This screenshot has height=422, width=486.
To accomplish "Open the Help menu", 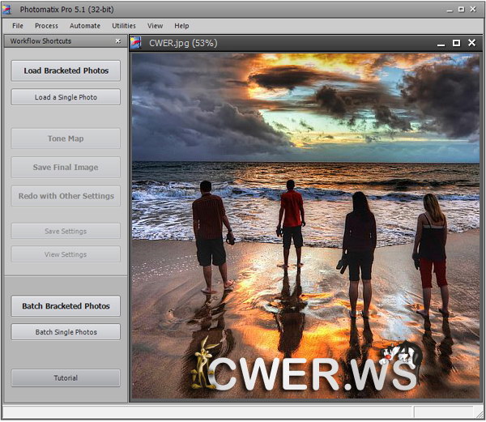I will [x=181, y=26].
